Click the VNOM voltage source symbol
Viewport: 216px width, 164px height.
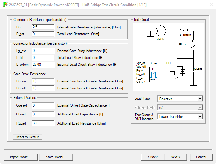(x=161, y=31)
